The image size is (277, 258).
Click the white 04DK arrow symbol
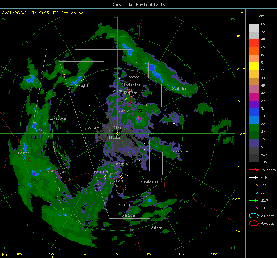pyautogui.click(x=254, y=177)
